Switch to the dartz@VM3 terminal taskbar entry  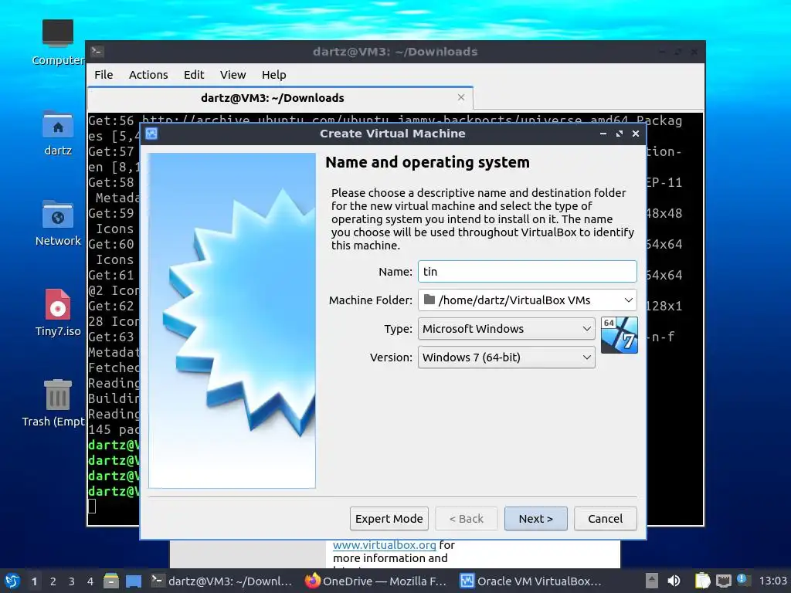[222, 581]
